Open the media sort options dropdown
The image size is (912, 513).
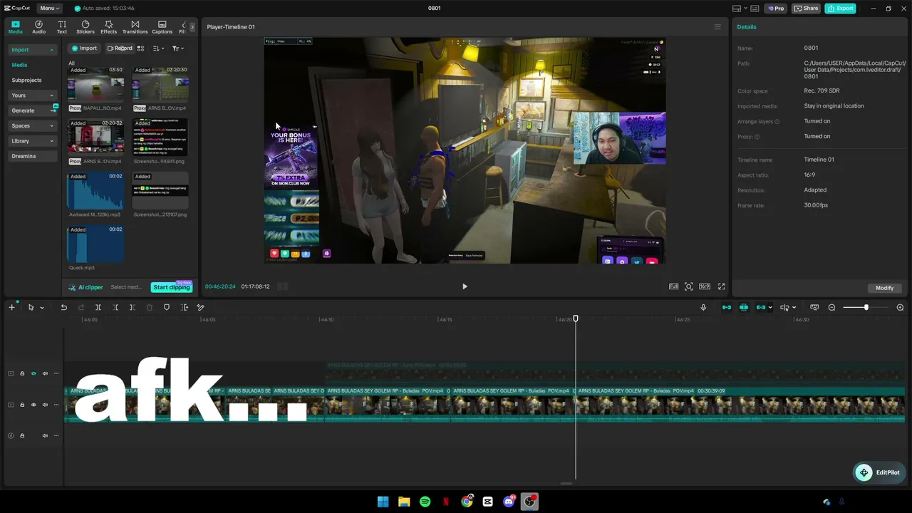(158, 48)
